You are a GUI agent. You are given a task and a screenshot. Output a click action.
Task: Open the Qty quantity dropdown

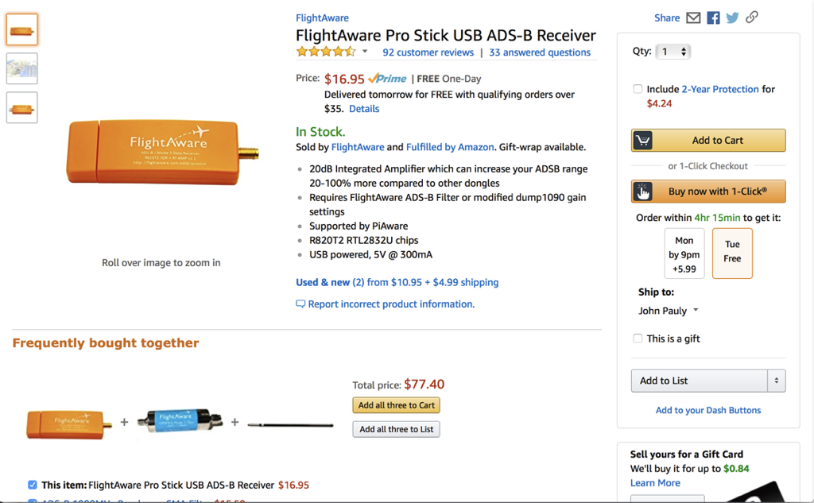(x=673, y=52)
